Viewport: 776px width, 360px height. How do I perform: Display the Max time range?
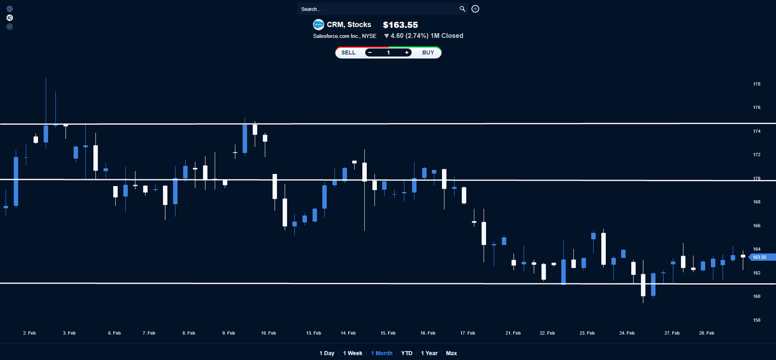[452, 353]
